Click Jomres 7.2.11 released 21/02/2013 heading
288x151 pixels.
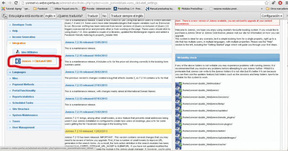pyautogui.click(x=118, y=112)
